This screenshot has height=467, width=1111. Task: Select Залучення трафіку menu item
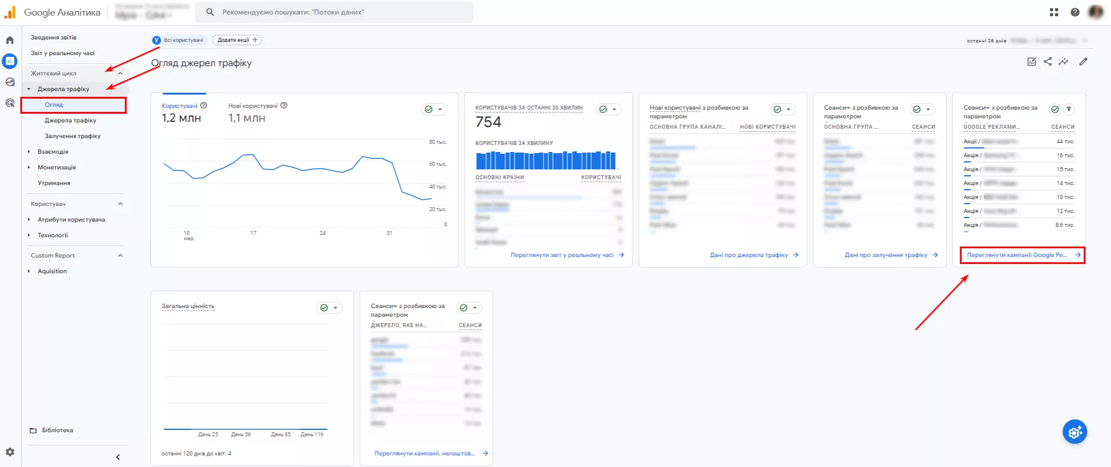tap(73, 136)
